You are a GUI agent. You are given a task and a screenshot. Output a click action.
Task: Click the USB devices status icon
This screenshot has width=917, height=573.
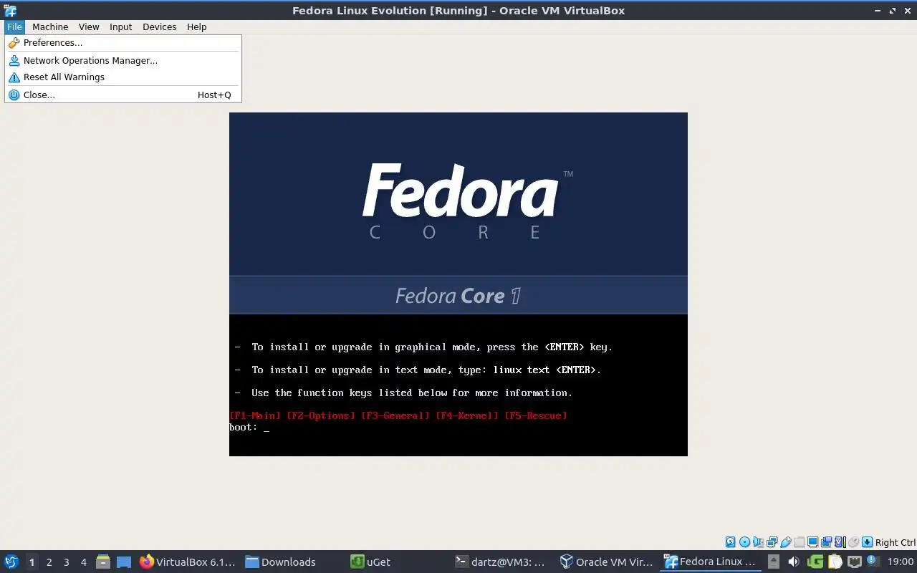786,542
